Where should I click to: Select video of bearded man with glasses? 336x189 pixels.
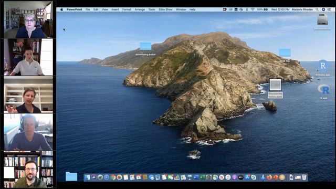click(x=28, y=170)
